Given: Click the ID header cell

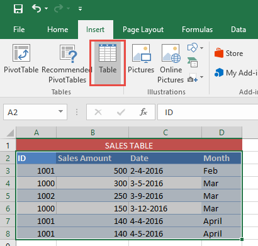Looking at the screenshot, I should click(x=36, y=158).
